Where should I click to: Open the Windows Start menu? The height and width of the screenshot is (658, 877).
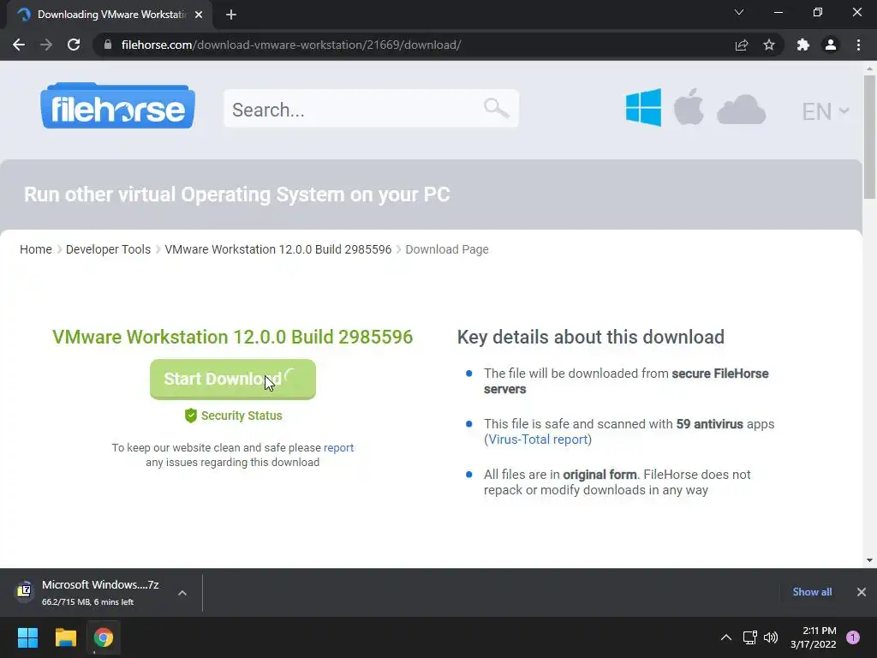27,637
